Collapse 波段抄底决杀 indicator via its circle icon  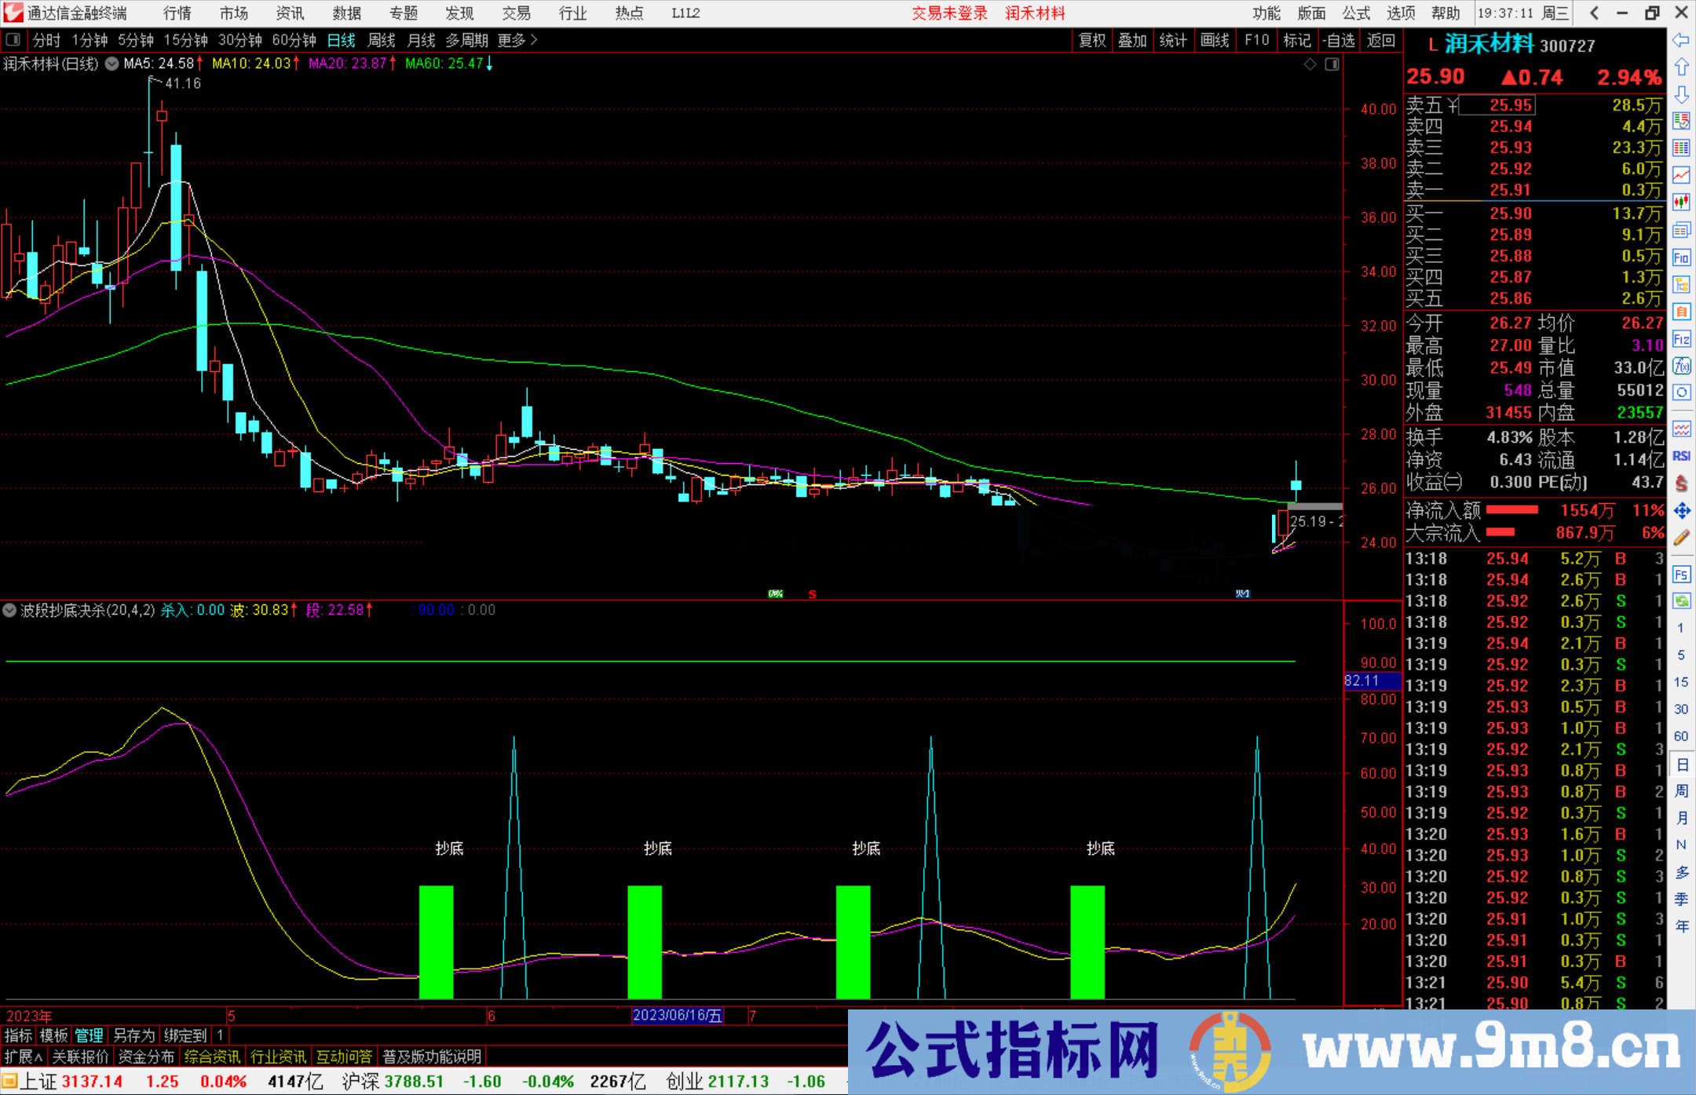[9, 610]
